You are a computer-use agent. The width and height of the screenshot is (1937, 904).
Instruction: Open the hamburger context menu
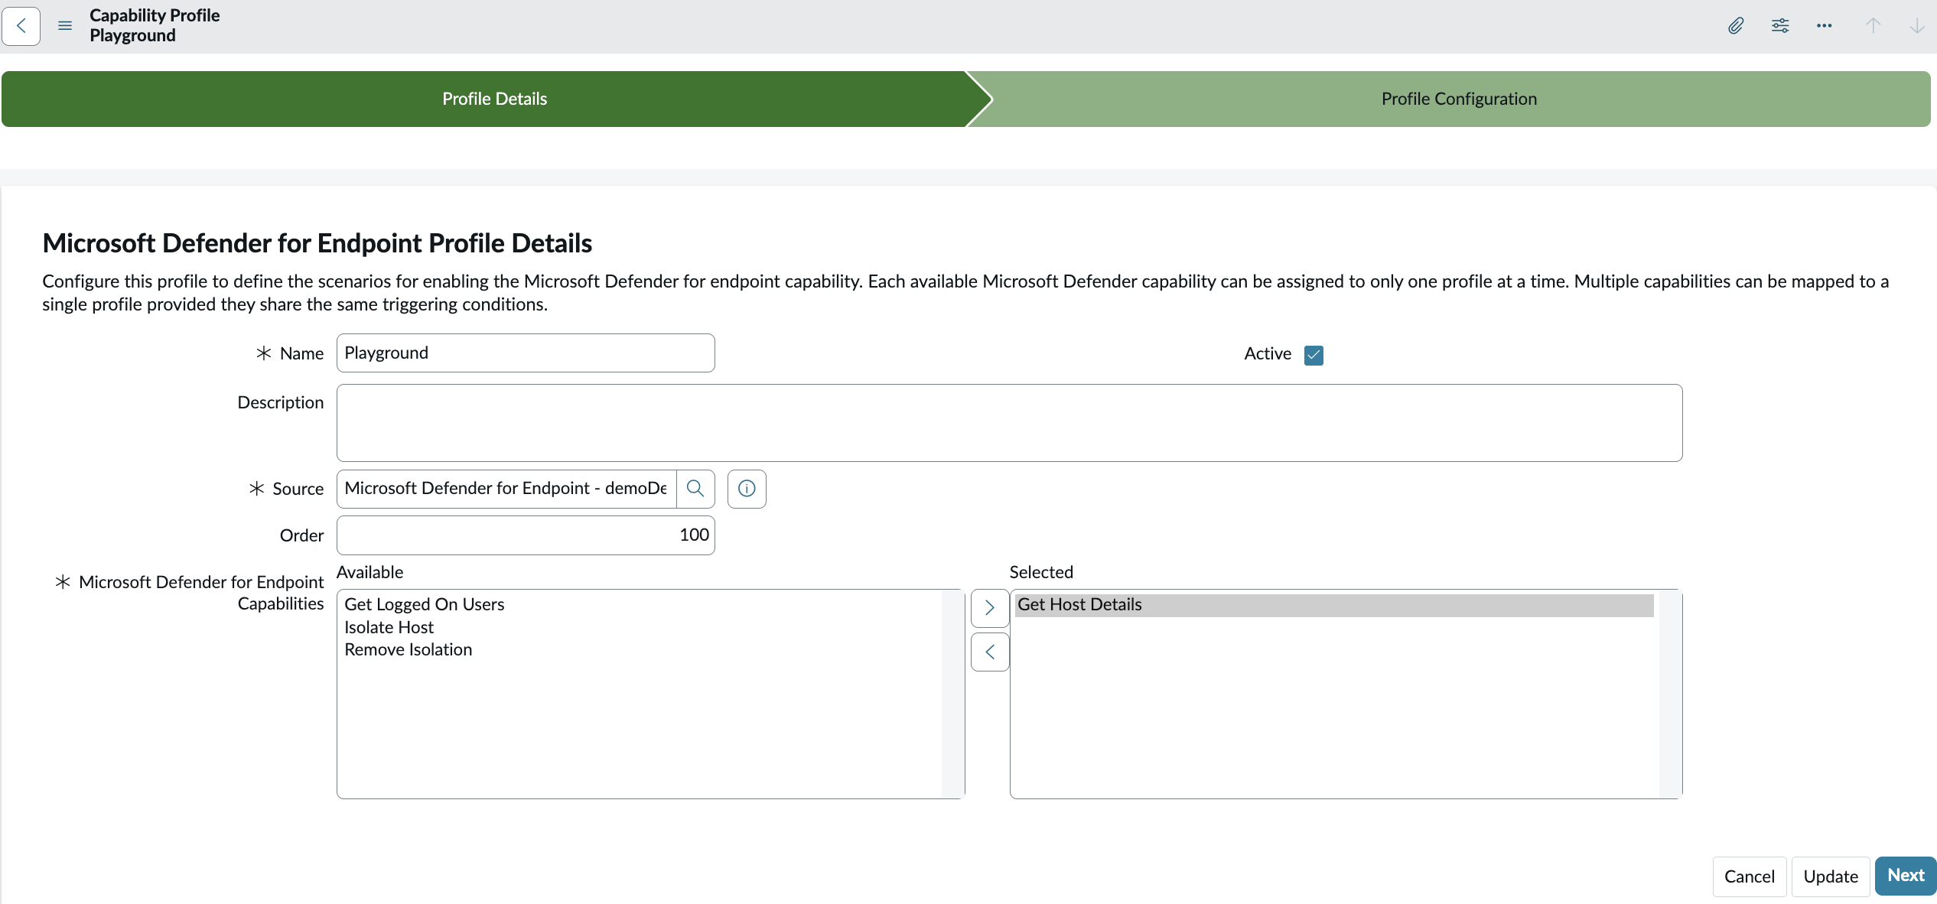(65, 26)
